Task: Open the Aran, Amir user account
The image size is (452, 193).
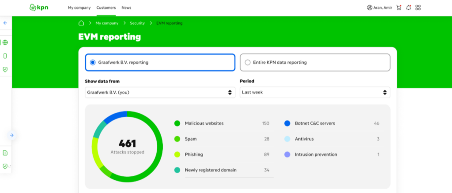Action: [380, 7]
